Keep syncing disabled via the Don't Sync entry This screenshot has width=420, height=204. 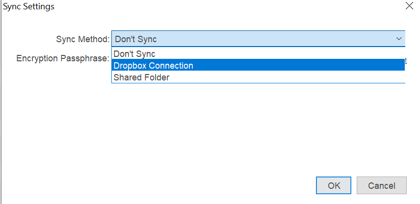pyautogui.click(x=258, y=54)
